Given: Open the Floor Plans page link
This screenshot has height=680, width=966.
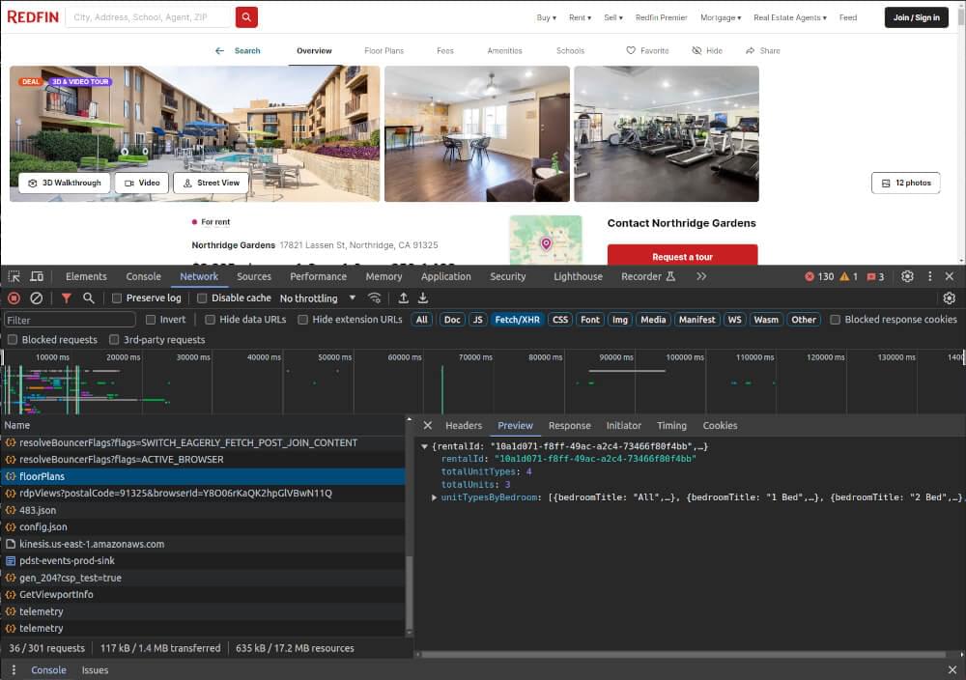Looking at the screenshot, I should click(x=384, y=50).
